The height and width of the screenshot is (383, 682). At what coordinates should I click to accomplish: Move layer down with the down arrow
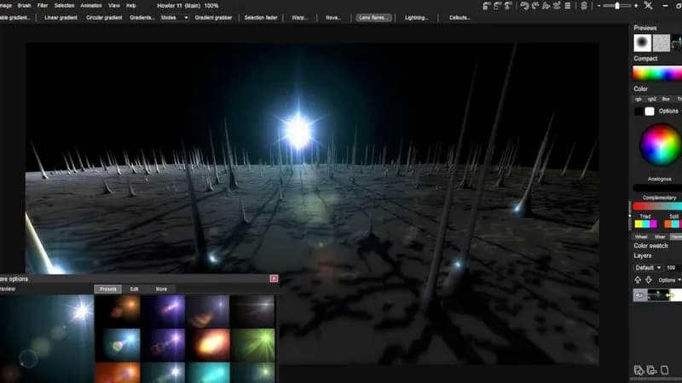(x=648, y=280)
